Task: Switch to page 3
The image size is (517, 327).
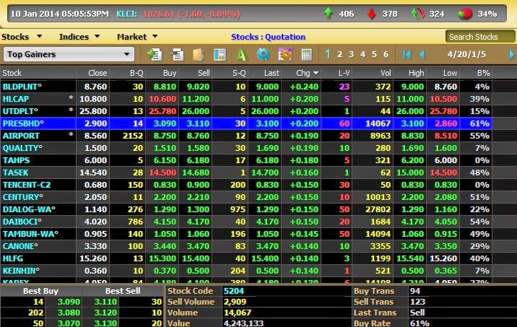Action: pos(351,54)
